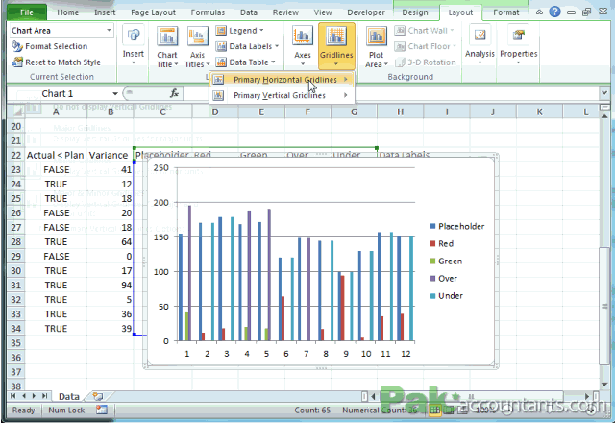Click the insert new worksheet icon
This screenshot has width=615, height=423.
pyautogui.click(x=97, y=396)
